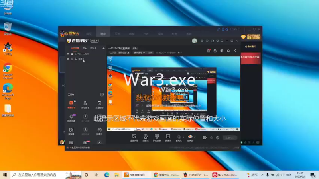Edit the stream category with the pencil icon
The height and width of the screenshot is (179, 319).
point(128,53)
